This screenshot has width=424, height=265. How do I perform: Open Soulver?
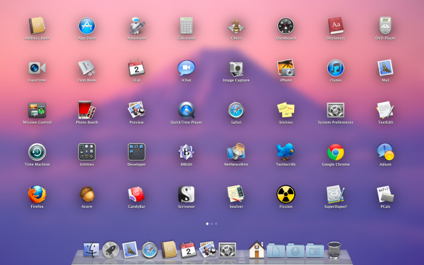coord(236,193)
